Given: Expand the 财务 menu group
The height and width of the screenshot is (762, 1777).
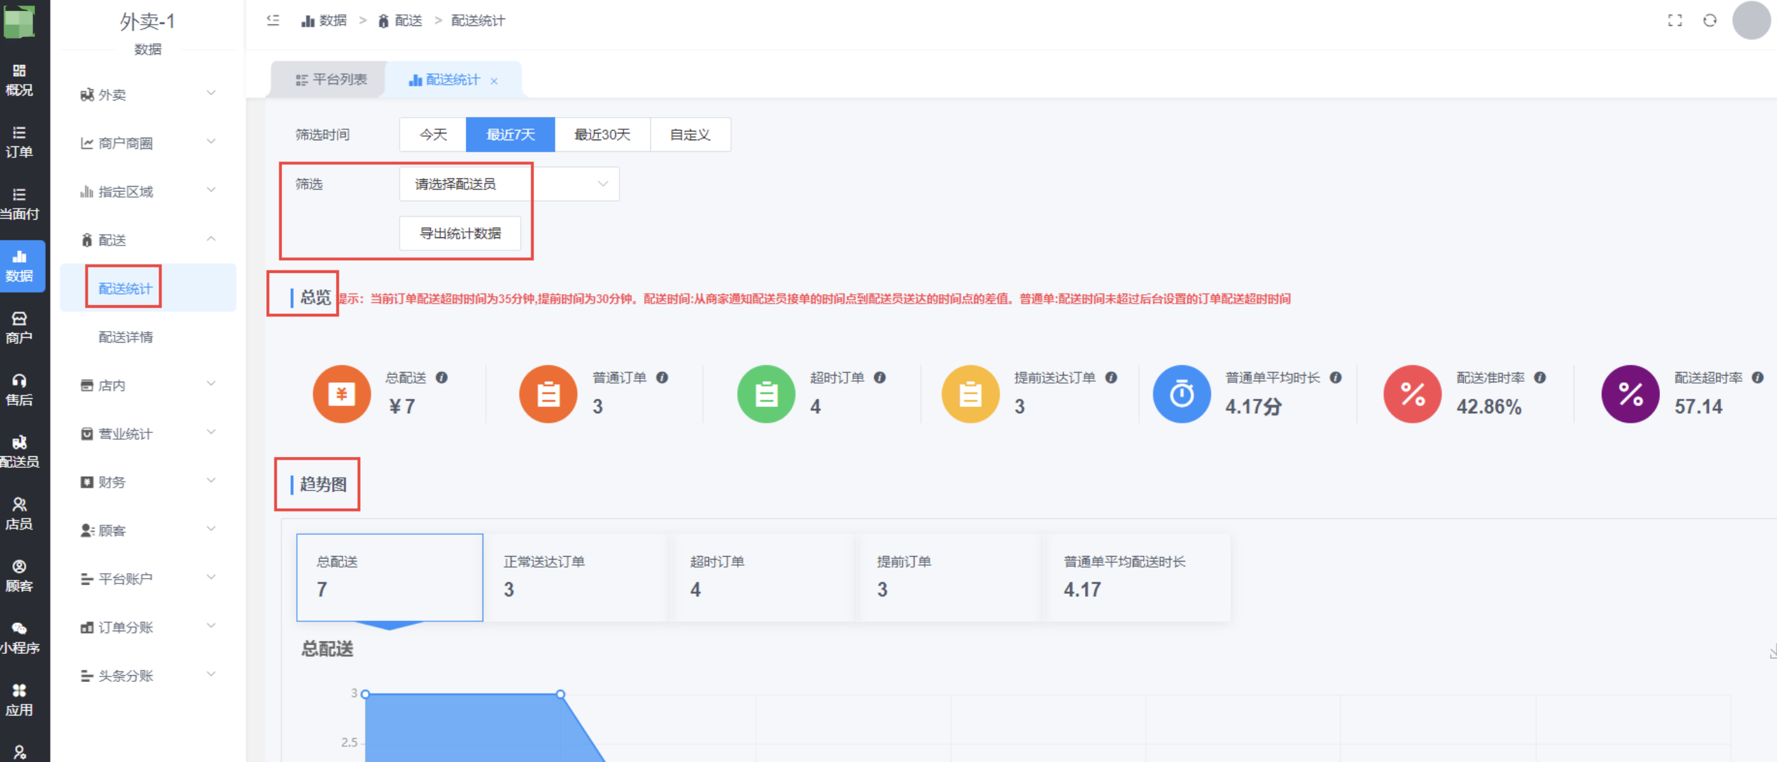Looking at the screenshot, I should point(148,482).
